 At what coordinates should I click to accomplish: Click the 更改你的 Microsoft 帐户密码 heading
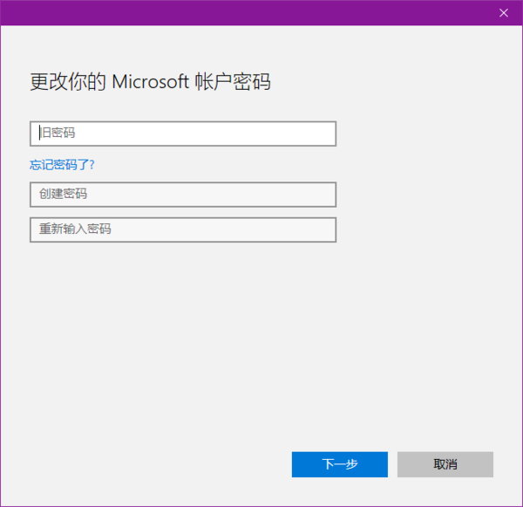150,81
